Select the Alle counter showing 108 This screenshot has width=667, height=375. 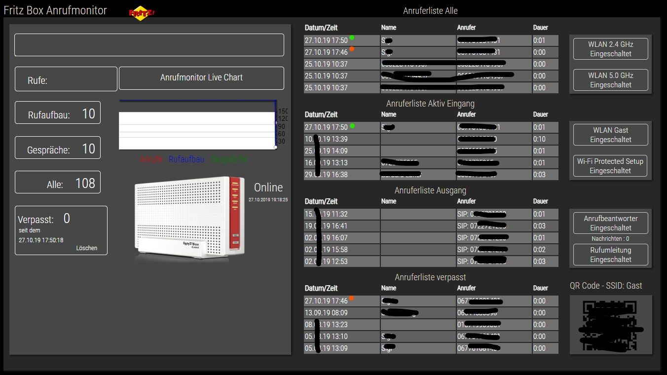tap(58, 182)
